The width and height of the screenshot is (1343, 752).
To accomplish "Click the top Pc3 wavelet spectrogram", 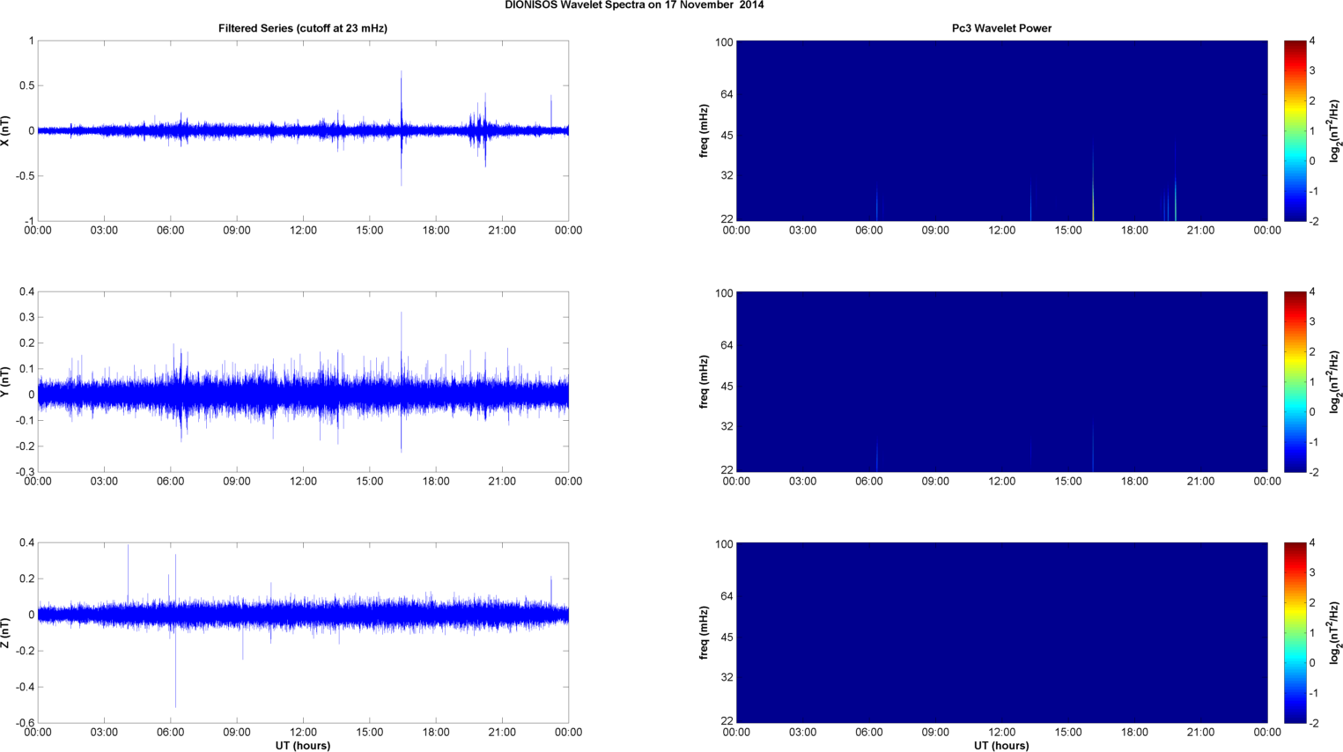I will point(1001,130).
